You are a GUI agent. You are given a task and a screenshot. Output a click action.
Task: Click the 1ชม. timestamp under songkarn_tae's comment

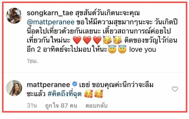click(33, 61)
